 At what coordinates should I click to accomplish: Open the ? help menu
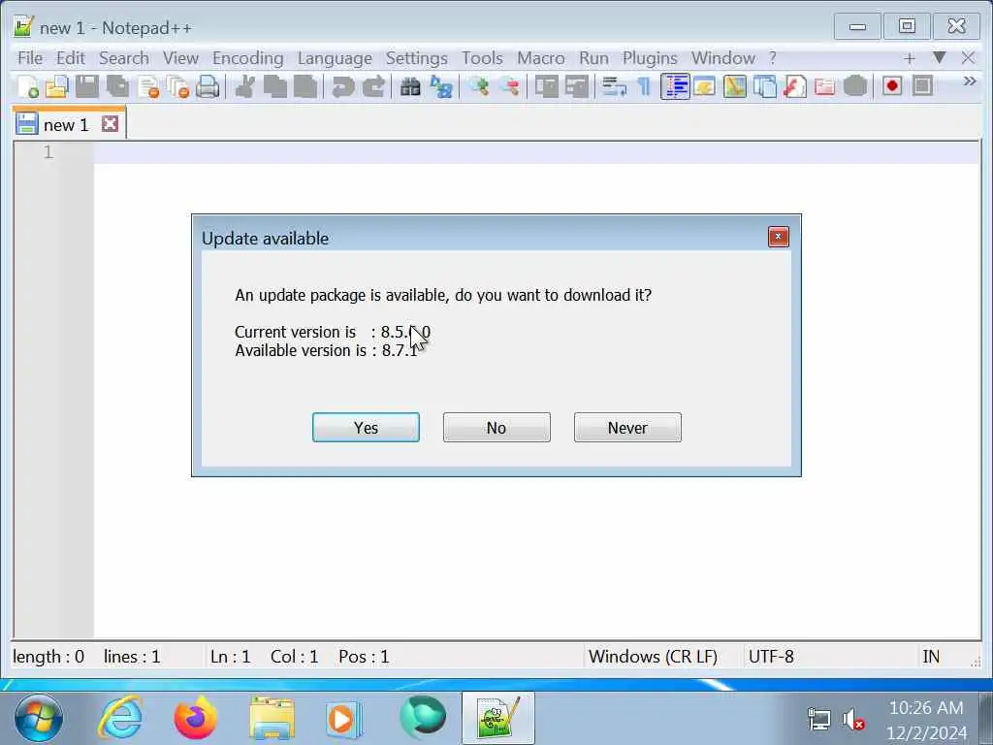pos(772,58)
